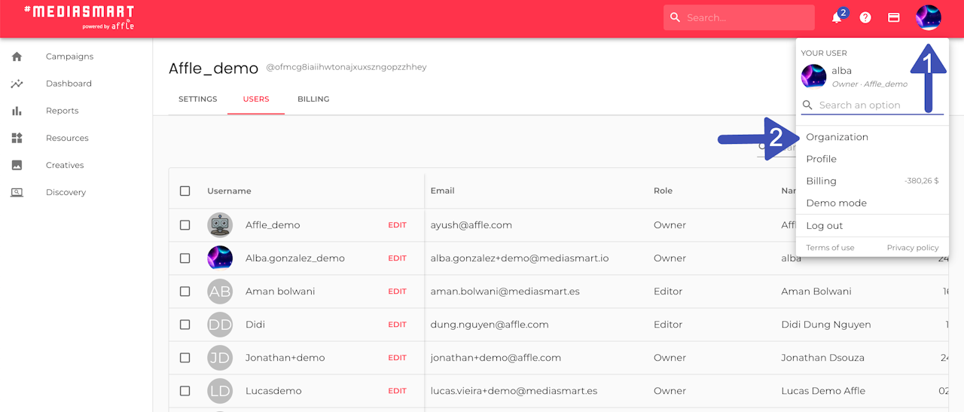Check the Lucasdemo row checkbox
Screen dimensions: 964x412
click(x=185, y=390)
